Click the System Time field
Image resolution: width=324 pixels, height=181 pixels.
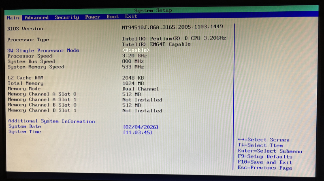tap(137, 132)
